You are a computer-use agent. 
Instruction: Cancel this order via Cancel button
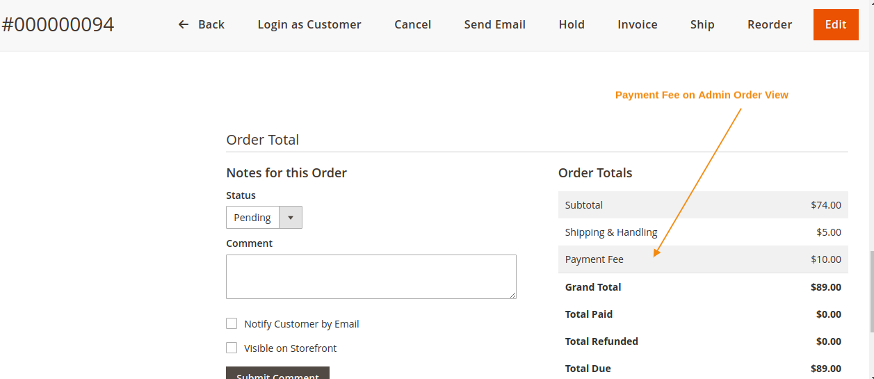pyautogui.click(x=412, y=24)
